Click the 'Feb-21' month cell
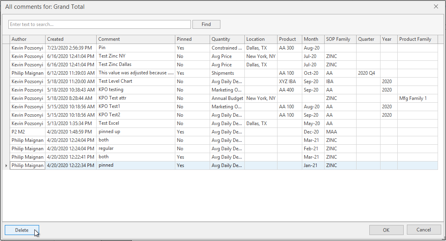This screenshot has width=446, height=241. [x=313, y=149]
